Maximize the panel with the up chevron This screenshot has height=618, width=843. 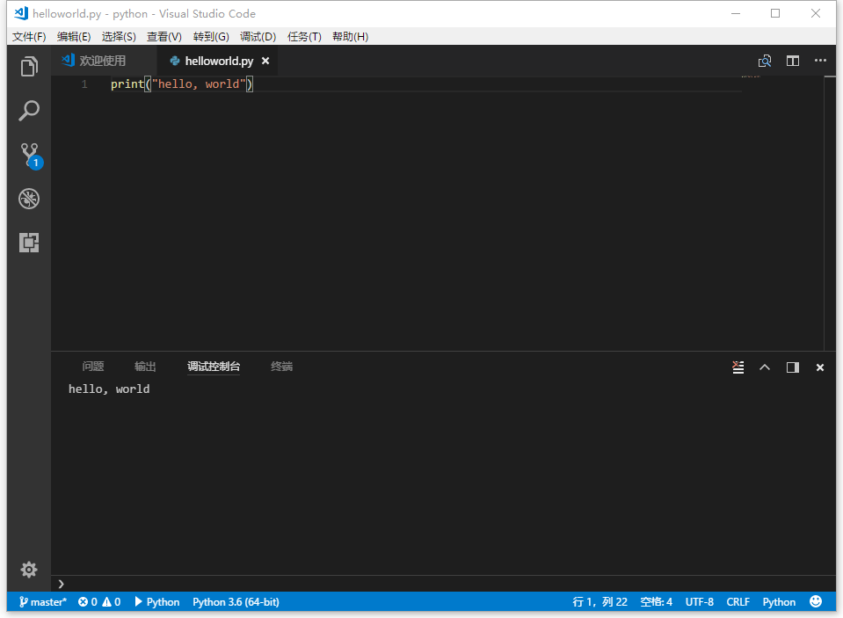[765, 367]
